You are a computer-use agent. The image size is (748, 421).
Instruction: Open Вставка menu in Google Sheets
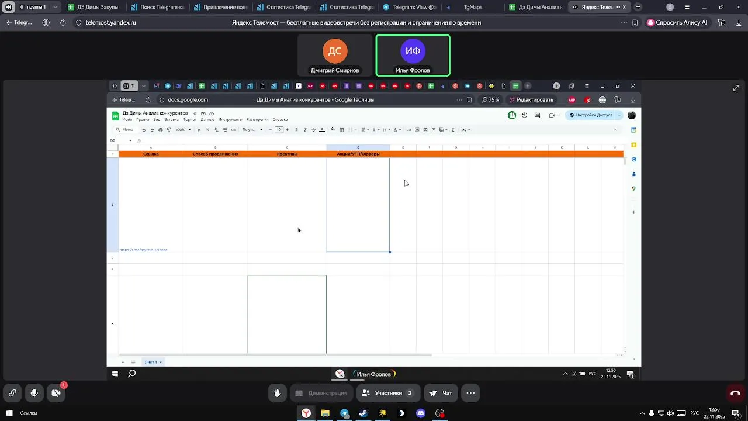tap(171, 119)
